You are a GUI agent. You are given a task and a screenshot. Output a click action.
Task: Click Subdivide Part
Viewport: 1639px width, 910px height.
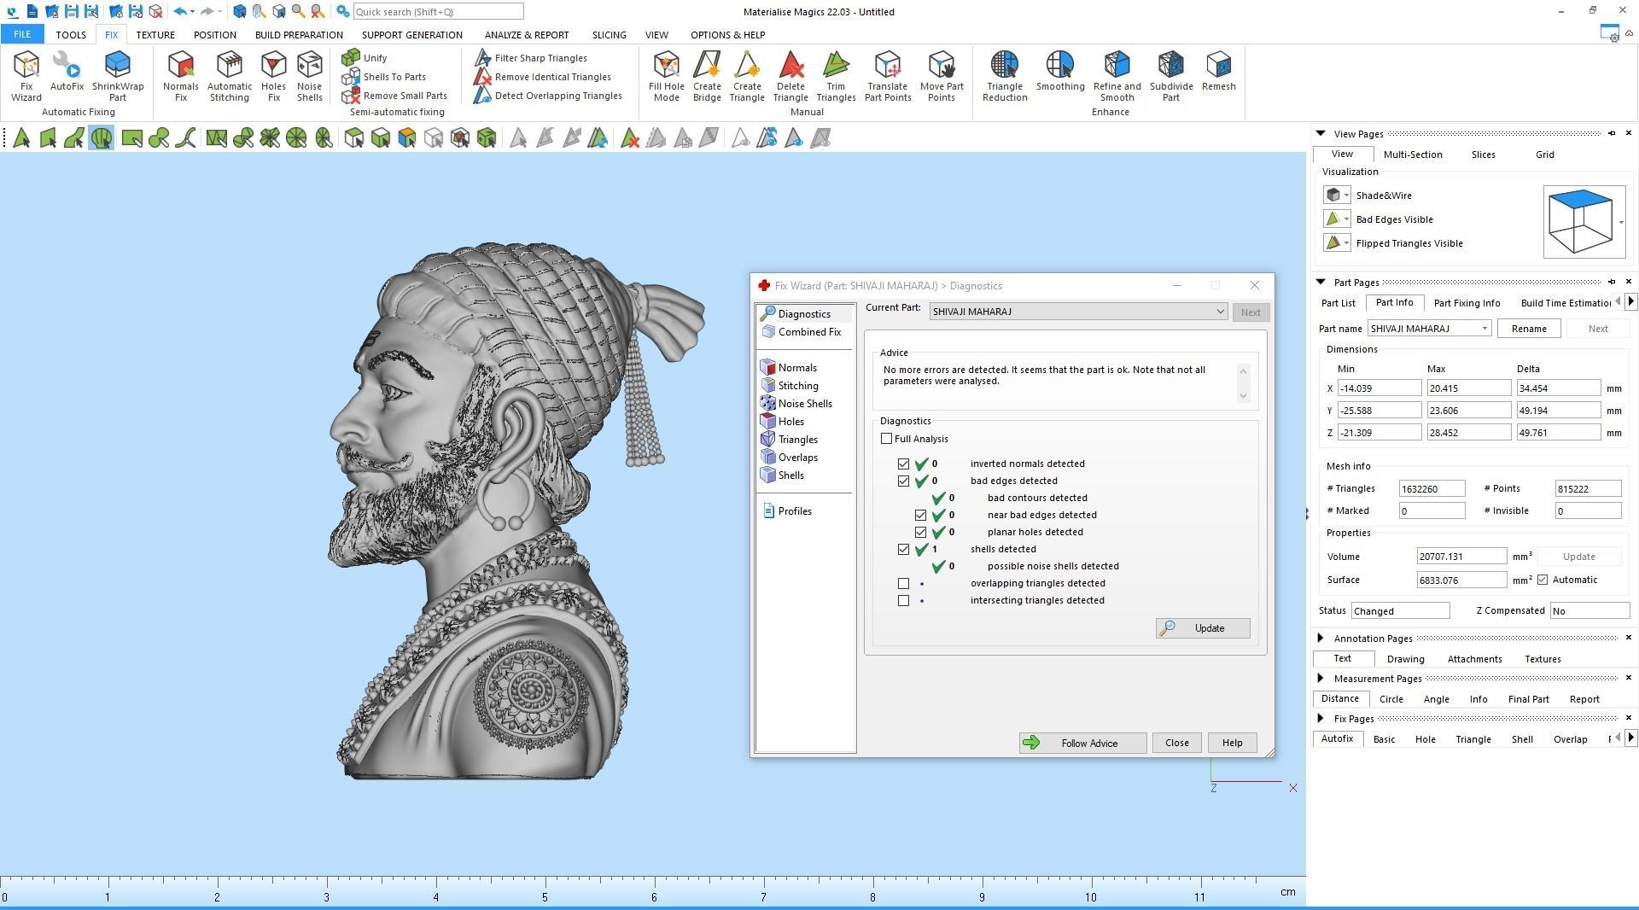1171,75
